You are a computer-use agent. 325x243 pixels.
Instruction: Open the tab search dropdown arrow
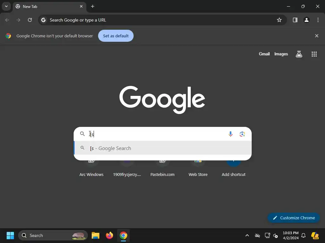(x=6, y=6)
